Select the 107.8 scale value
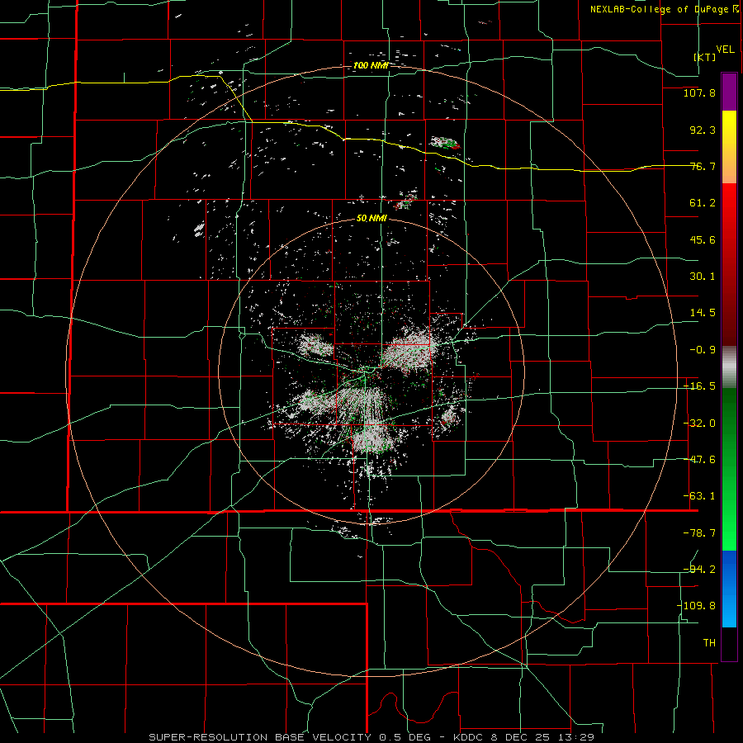The width and height of the screenshot is (743, 743). click(699, 92)
